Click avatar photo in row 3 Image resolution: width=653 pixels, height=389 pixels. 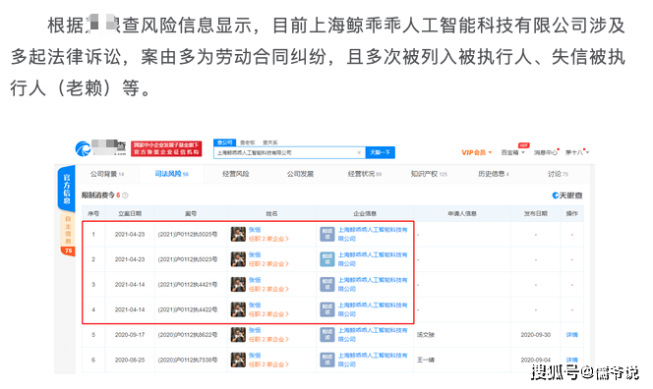[x=238, y=285]
